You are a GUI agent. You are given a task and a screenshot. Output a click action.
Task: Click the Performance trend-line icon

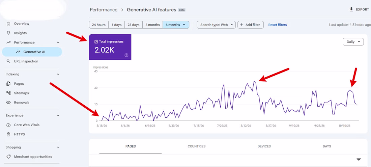(x=8, y=43)
